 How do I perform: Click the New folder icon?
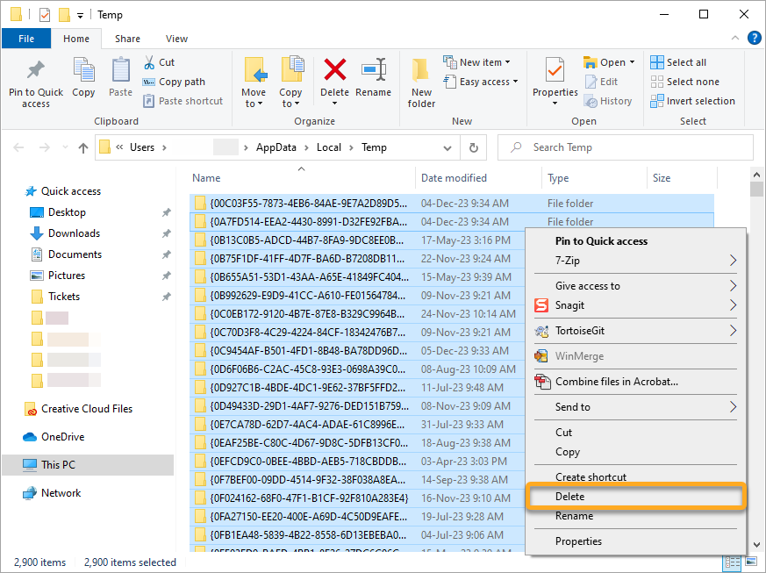(x=421, y=82)
